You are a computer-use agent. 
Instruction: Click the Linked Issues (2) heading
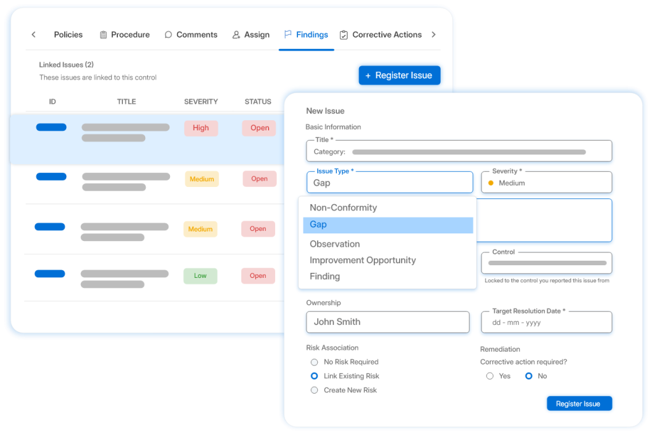click(x=66, y=65)
